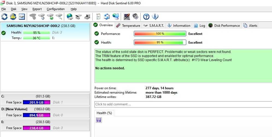The width and height of the screenshot is (272, 137).
Task: Click the 36 °C temperature bar
Action: point(37,38)
